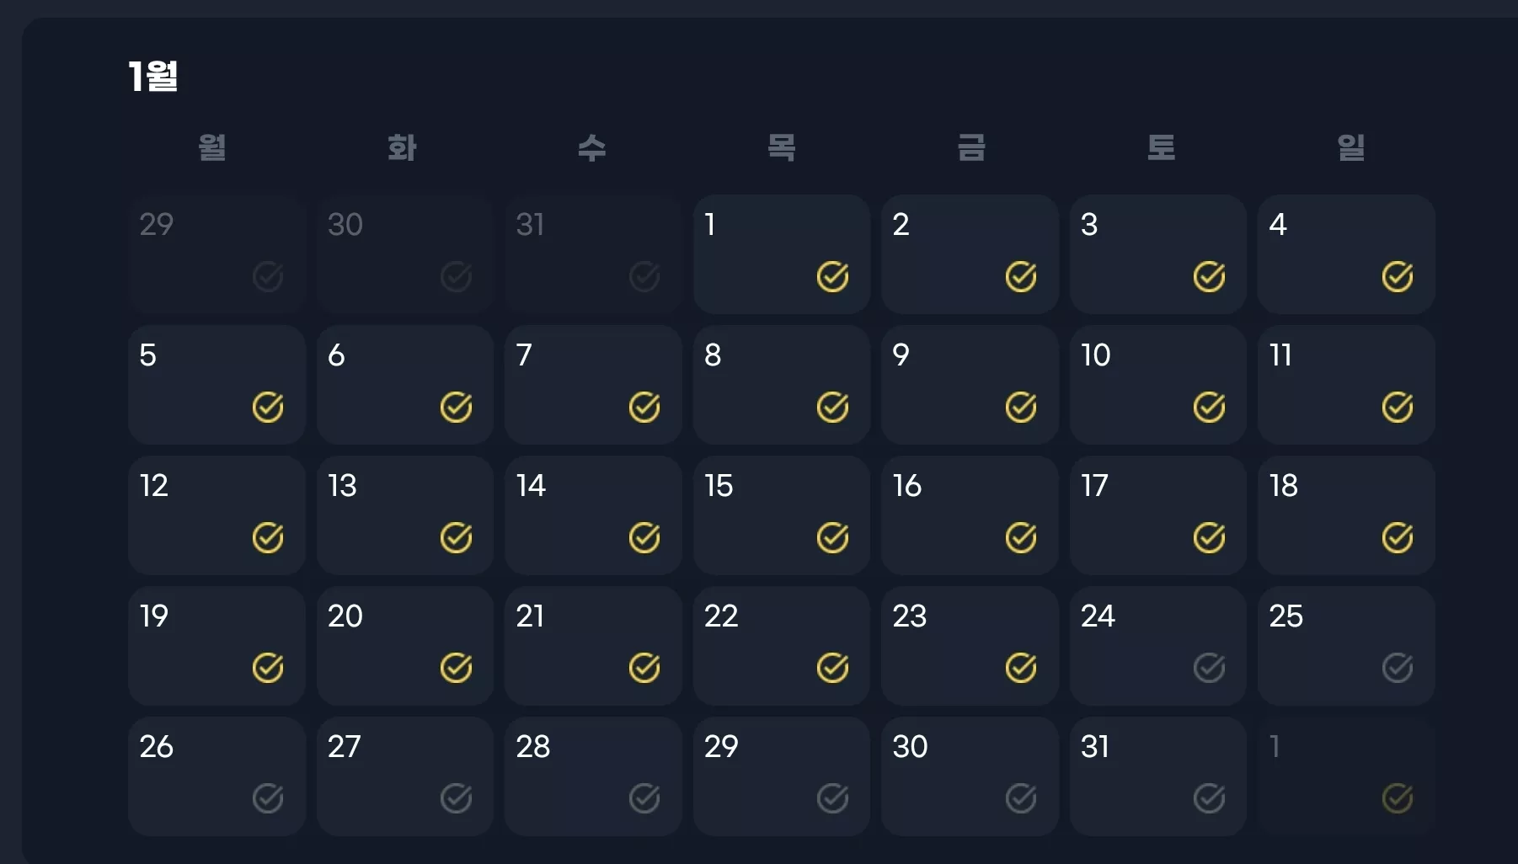The image size is (1518, 864).
Task: Click the 수 weekday column header
Action: coord(592,147)
